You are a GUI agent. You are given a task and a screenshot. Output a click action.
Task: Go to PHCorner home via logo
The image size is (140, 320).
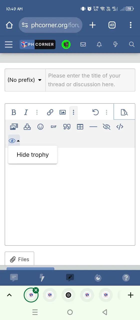point(38,44)
